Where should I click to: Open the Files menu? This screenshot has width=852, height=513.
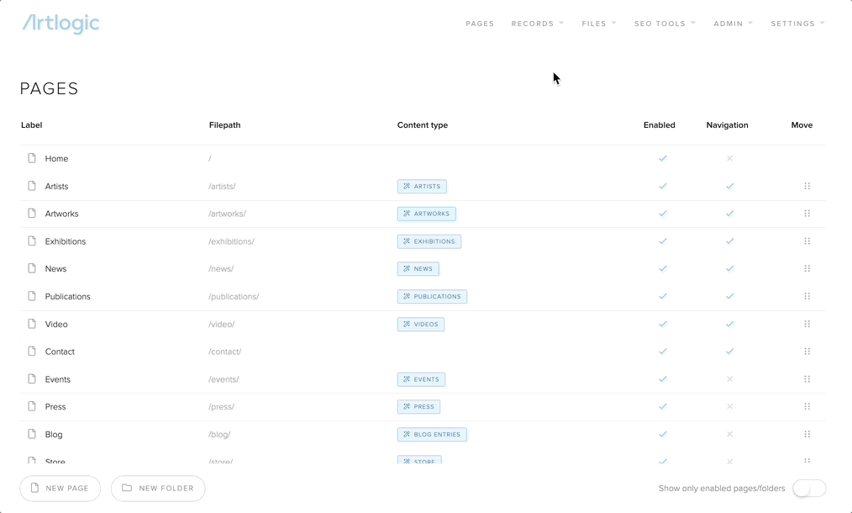pyautogui.click(x=594, y=24)
